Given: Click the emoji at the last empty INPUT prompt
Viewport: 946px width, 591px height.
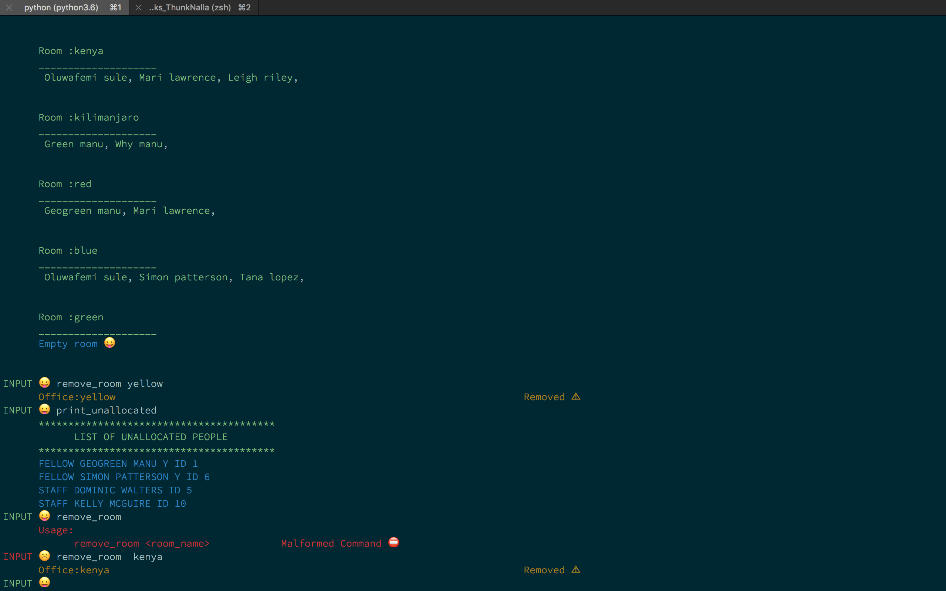Looking at the screenshot, I should pos(44,582).
